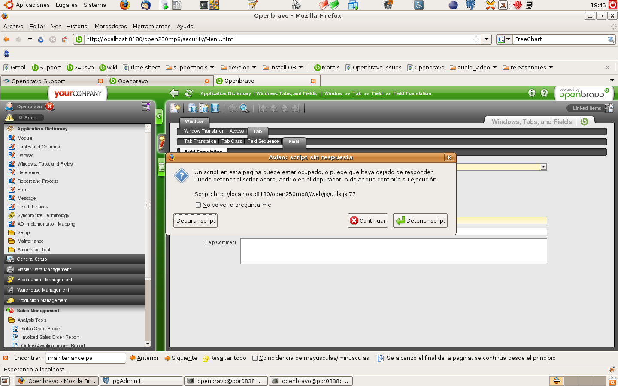Click the Openbravo logout red X icon
Screen dimensions: 618x386
50,106
